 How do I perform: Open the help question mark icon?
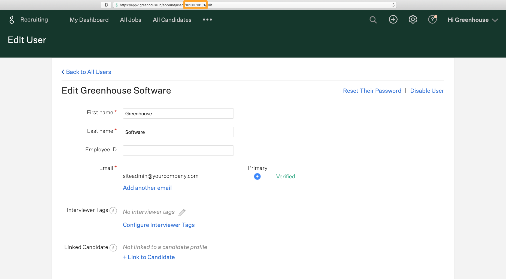coord(432,19)
